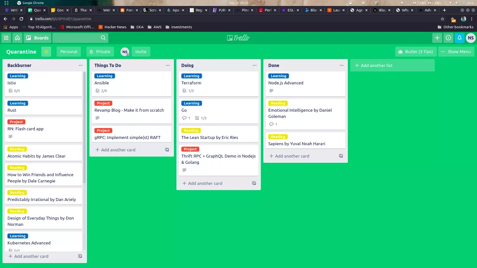Click Show Menu
Screen dimensions: 477x268
(x=456, y=52)
